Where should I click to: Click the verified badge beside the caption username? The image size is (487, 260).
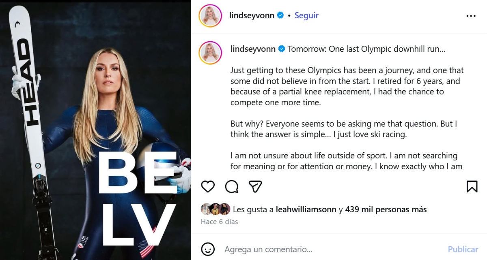[282, 49]
